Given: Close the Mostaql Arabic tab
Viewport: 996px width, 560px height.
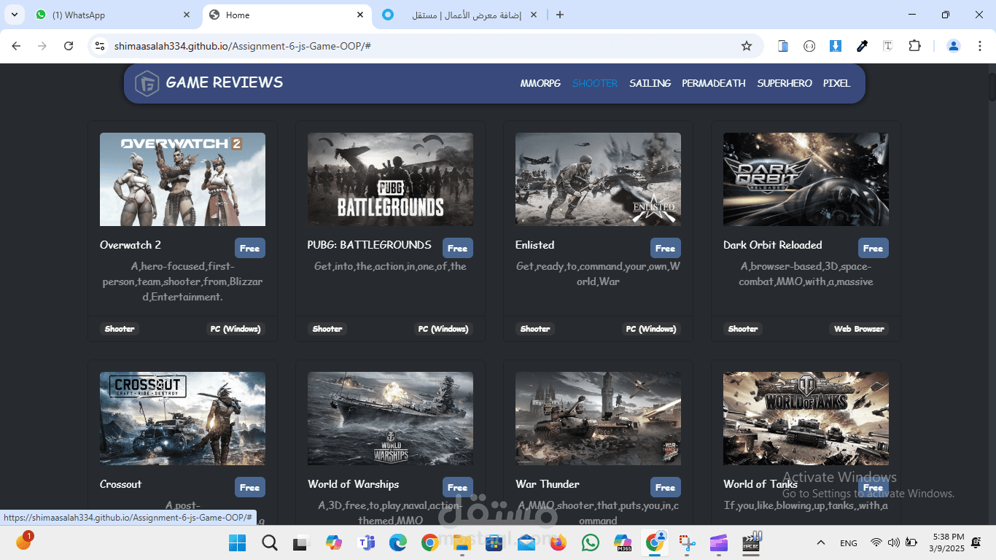Looking at the screenshot, I should tap(534, 15).
